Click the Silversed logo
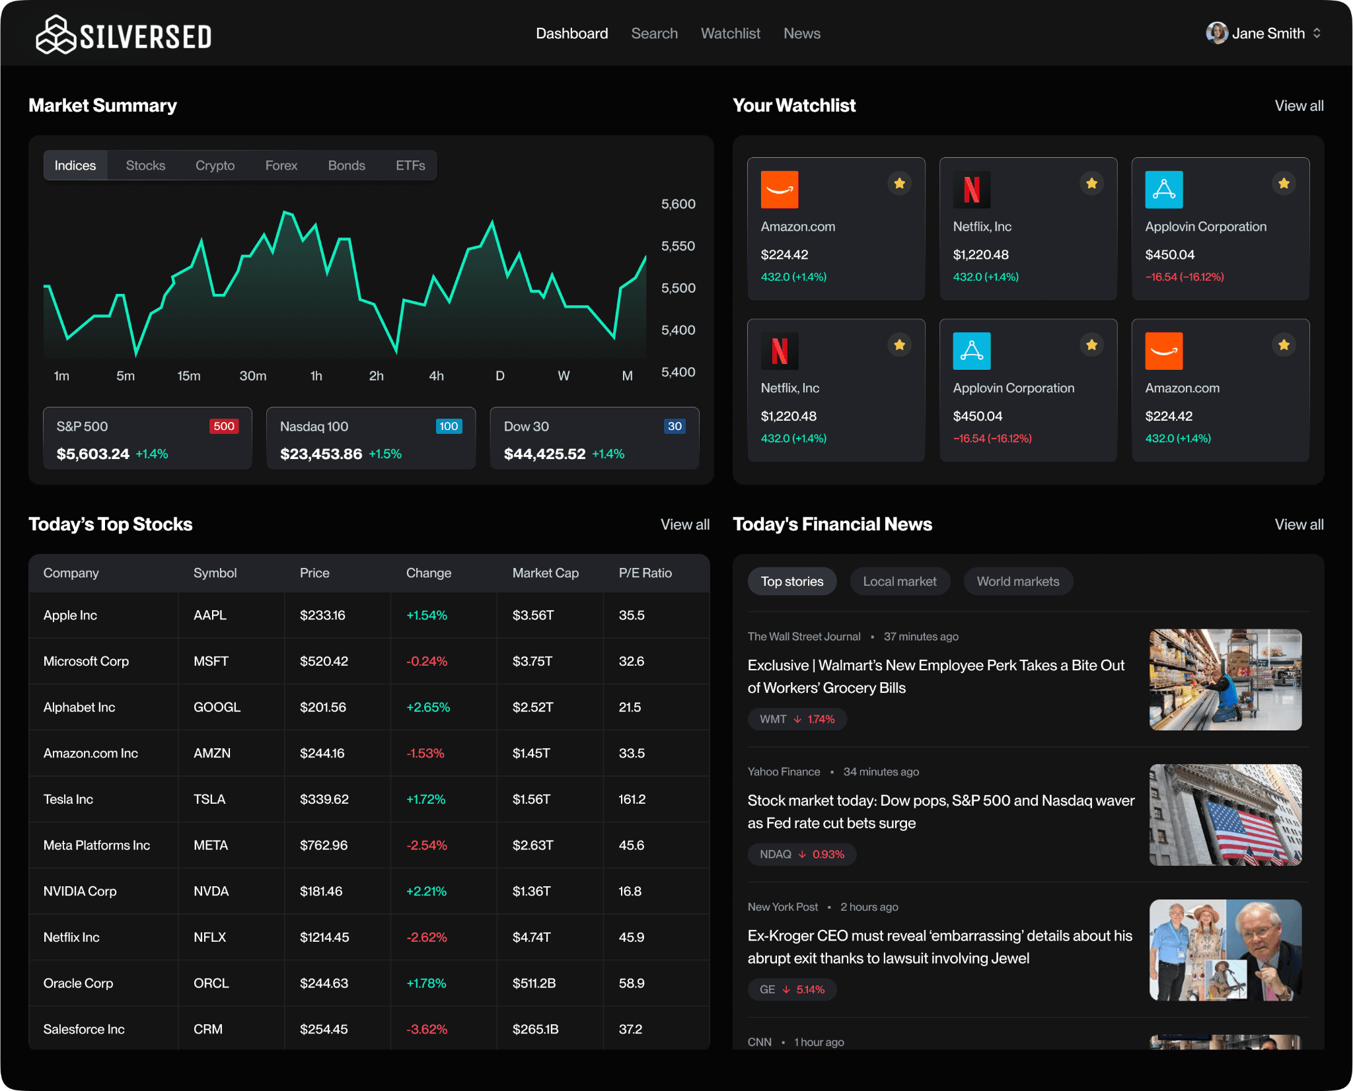Viewport: 1353px width, 1091px height. tap(123, 33)
